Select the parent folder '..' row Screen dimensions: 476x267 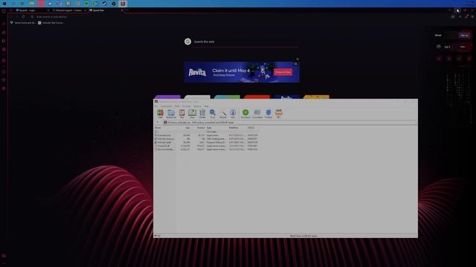pyautogui.click(x=207, y=132)
